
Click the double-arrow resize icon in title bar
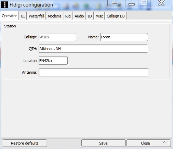pos(114,3)
